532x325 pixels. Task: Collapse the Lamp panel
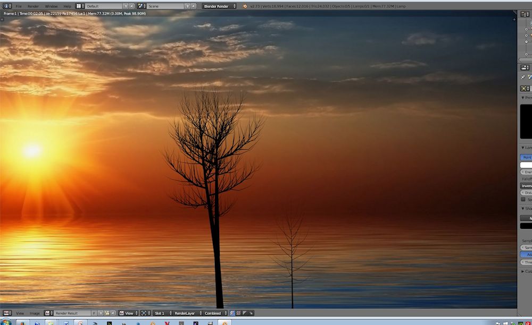pyautogui.click(x=523, y=148)
